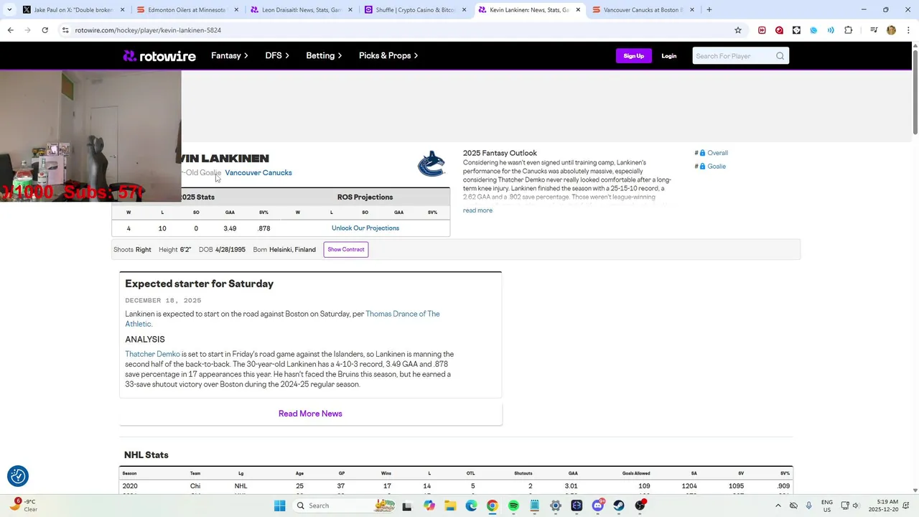This screenshot has width=919, height=517.
Task: Expand the DFS menu
Action: 277,56
